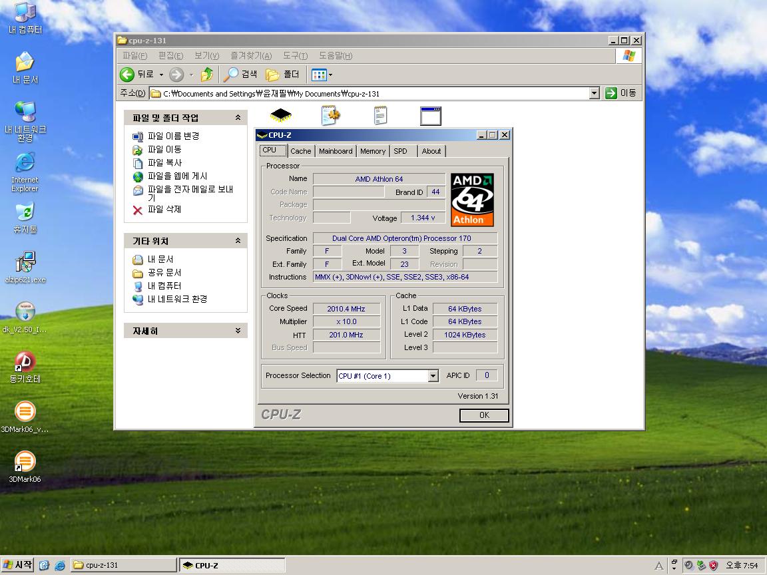Click the Forward arrow in Explorer toolbar
The image size is (767, 575).
coord(176,75)
